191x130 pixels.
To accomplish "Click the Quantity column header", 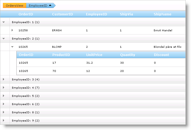I will tap(128, 55).
